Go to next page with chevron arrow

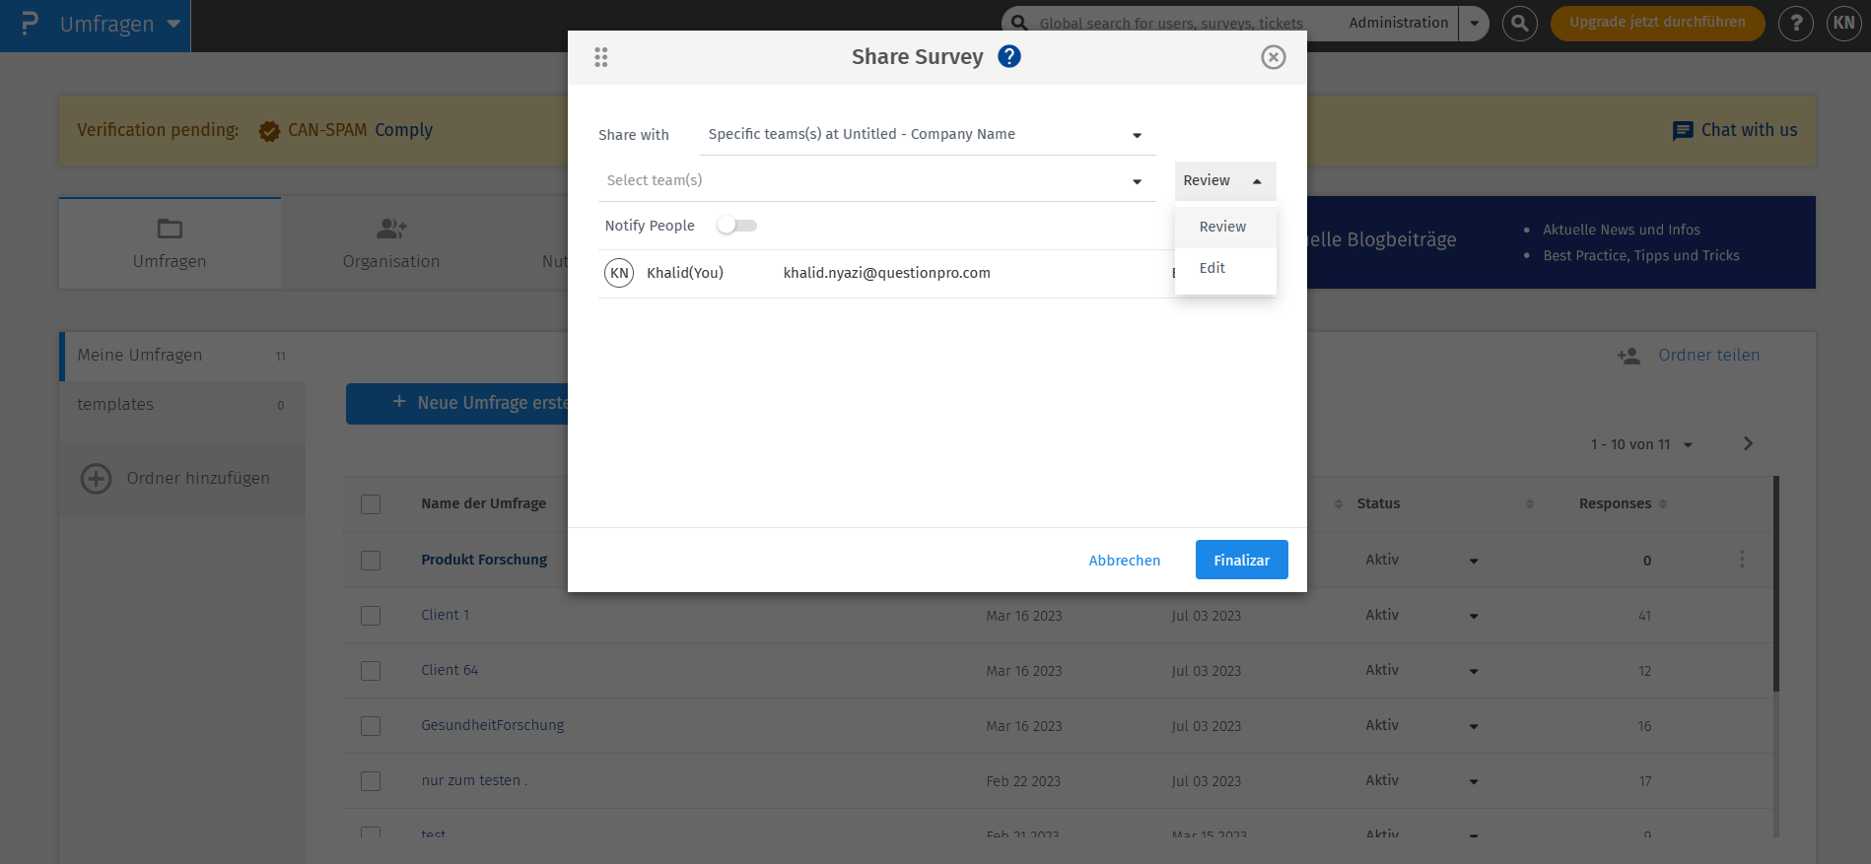(x=1748, y=443)
